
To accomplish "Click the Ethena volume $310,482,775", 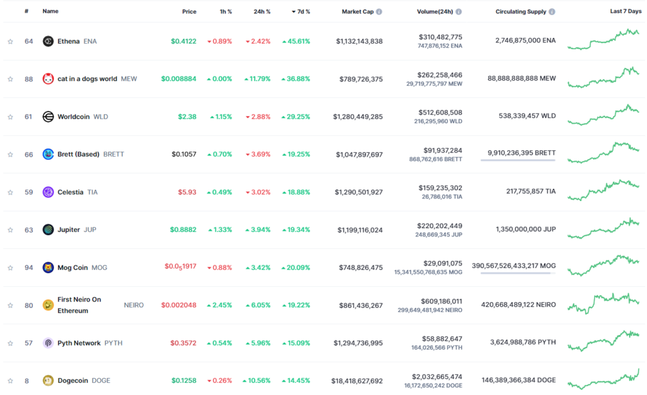I will (440, 37).
